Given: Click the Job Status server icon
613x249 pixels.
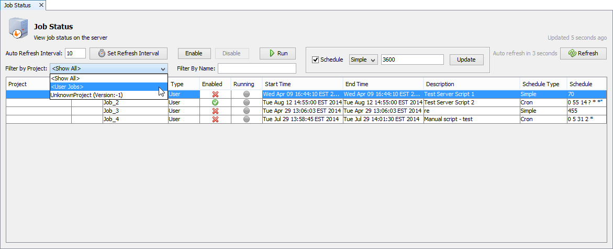Looking at the screenshot, I should [17, 29].
